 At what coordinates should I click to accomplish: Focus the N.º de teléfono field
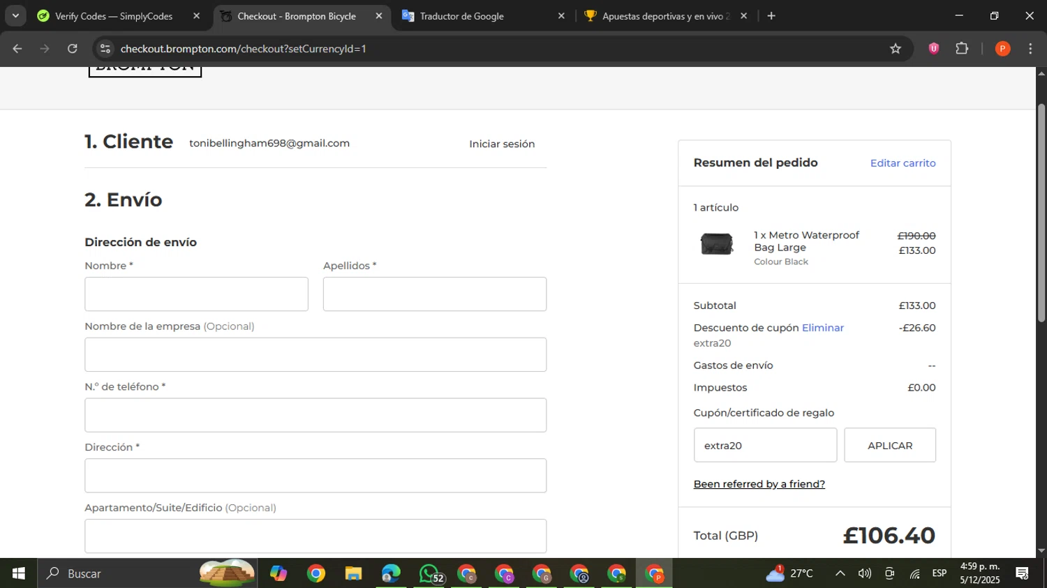pyautogui.click(x=315, y=415)
